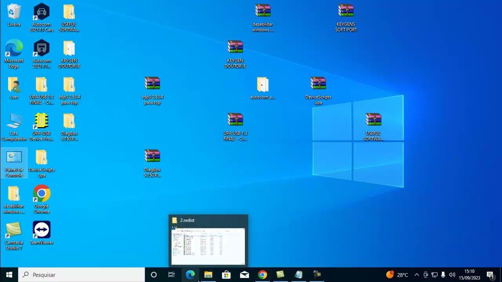Launch Microsoft Edge from the taskbar
This screenshot has width=502, height=282.
point(190,275)
